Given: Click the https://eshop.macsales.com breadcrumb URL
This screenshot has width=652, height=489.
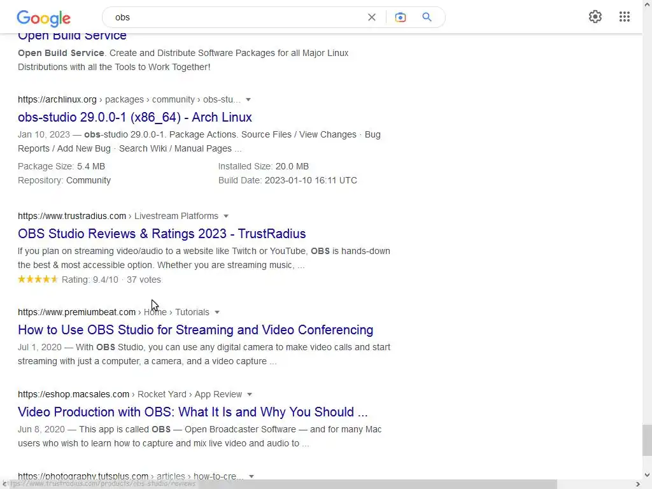Looking at the screenshot, I should tap(74, 394).
